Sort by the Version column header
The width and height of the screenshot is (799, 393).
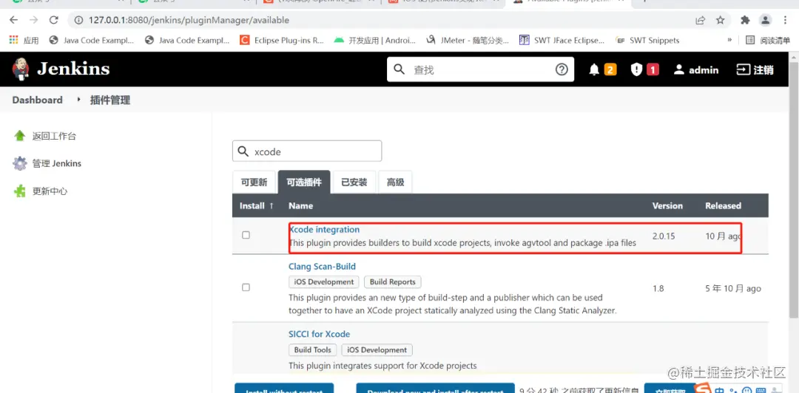point(667,205)
